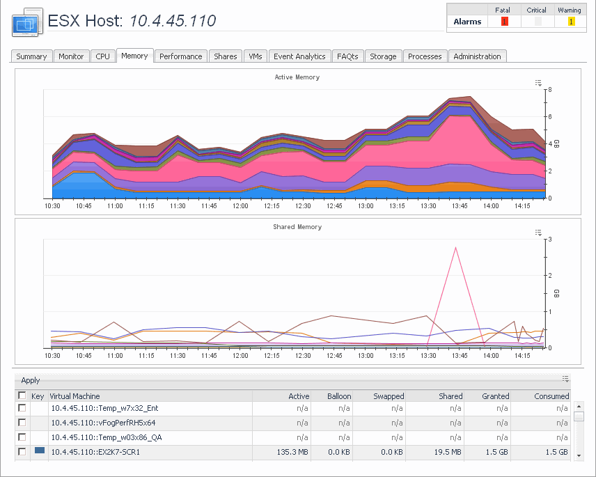This screenshot has height=477, width=596.
Task: Open the Event Analytics tab
Action: (x=299, y=56)
